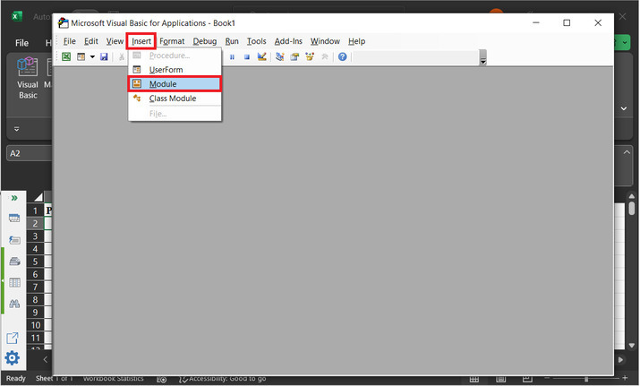Click the VBA window title bar icon
This screenshot has width=640, height=386.
coord(64,23)
